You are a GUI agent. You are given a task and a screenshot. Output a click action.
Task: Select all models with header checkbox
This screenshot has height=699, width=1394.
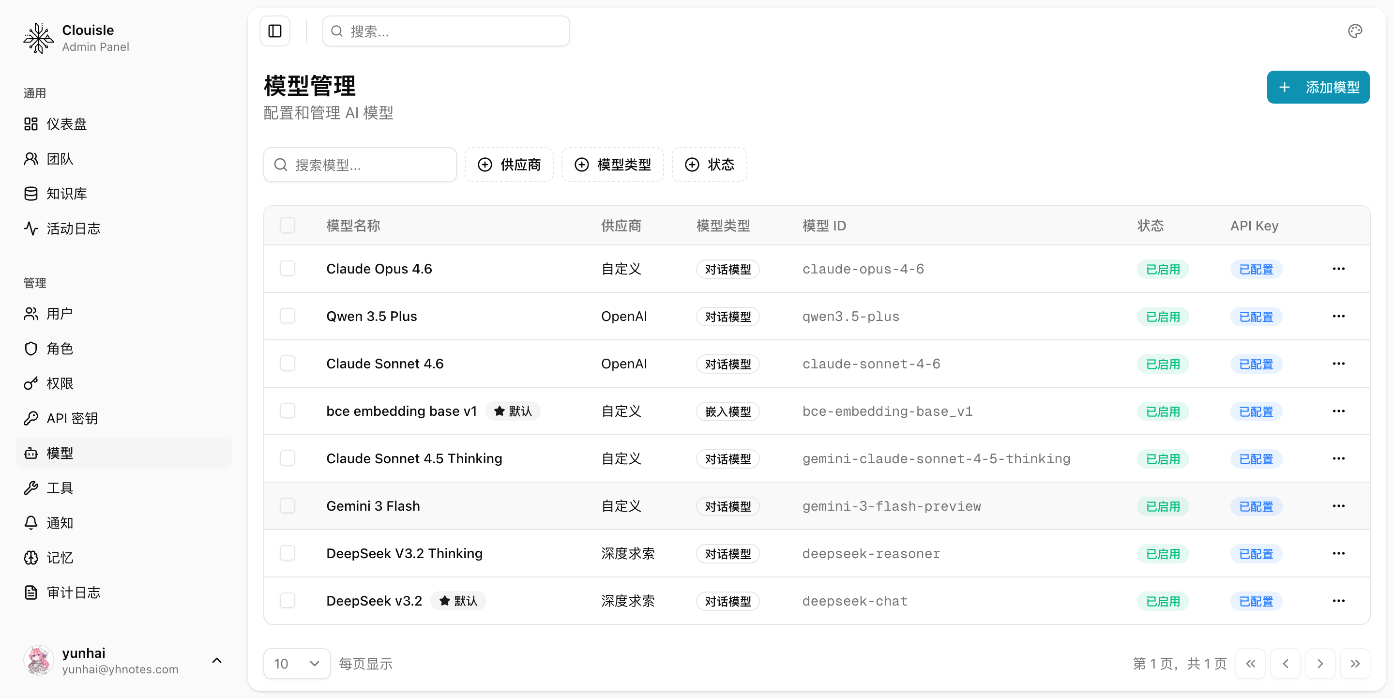288,225
